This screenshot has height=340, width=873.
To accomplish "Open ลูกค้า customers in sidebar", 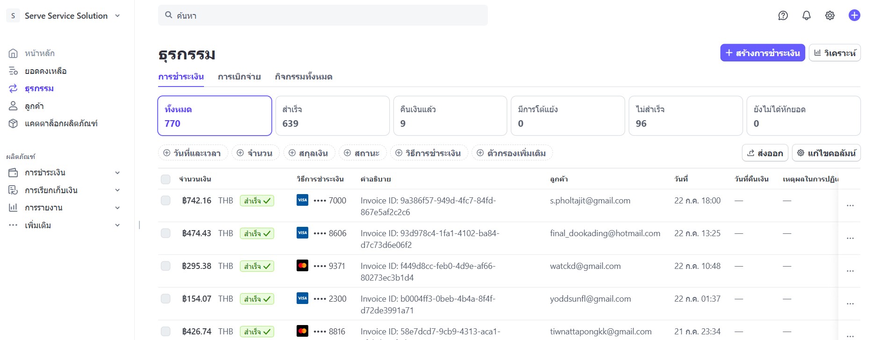I will 34,106.
